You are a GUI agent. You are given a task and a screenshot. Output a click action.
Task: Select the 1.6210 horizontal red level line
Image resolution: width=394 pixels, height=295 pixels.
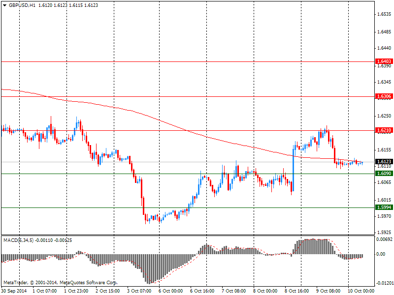pos(188,130)
